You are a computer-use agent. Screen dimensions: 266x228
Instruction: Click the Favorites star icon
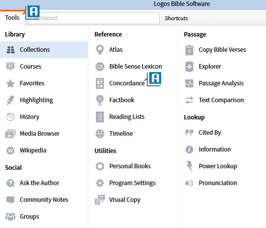point(11,83)
